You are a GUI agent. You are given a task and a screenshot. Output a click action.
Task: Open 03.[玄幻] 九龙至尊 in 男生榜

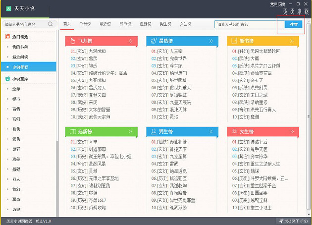[169, 157]
